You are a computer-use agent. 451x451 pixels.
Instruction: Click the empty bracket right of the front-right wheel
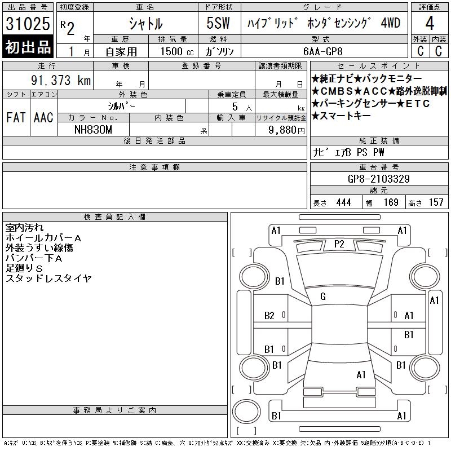point(438,253)
